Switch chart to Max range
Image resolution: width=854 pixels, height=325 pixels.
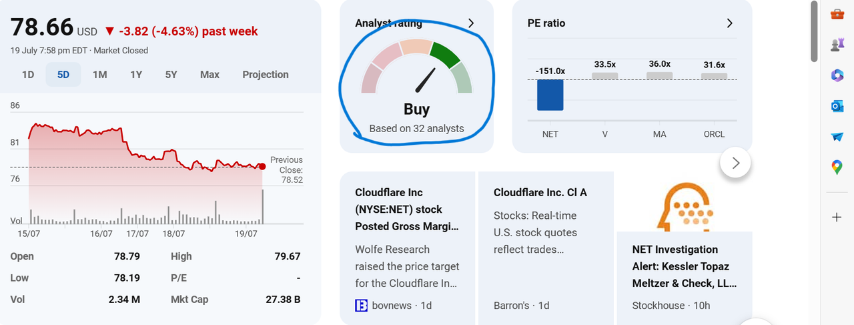(x=209, y=75)
